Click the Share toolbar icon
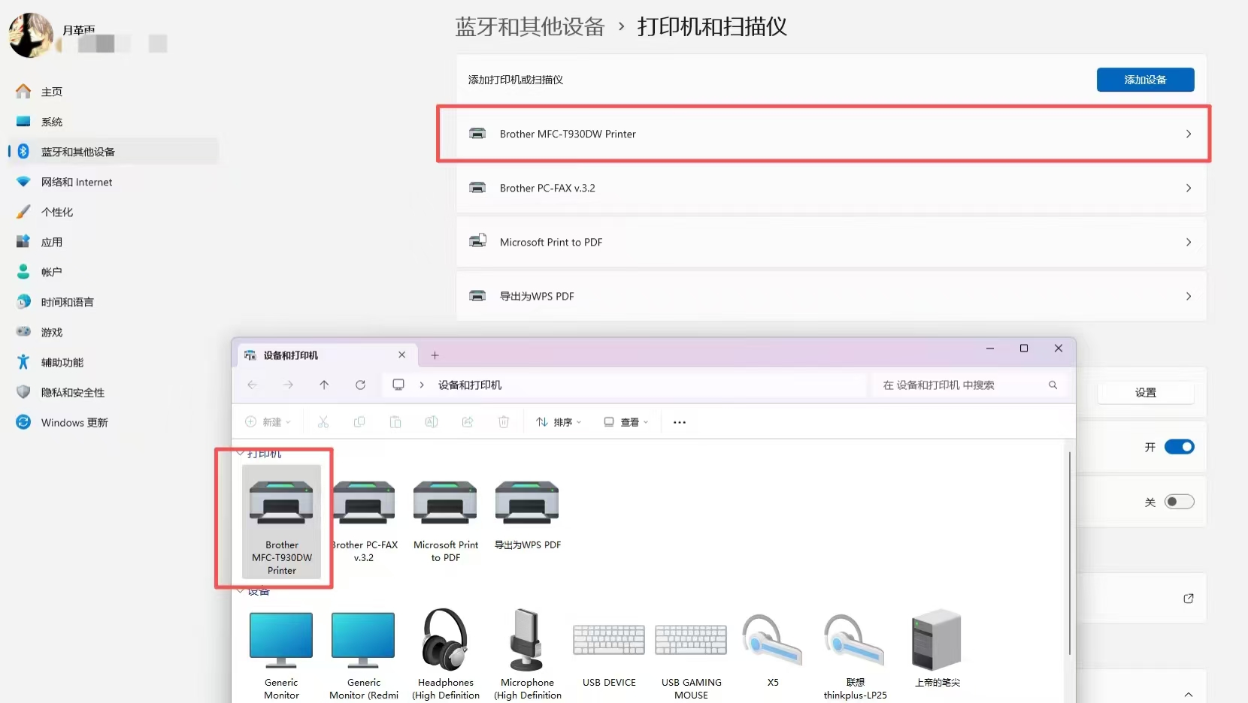 pos(468,422)
